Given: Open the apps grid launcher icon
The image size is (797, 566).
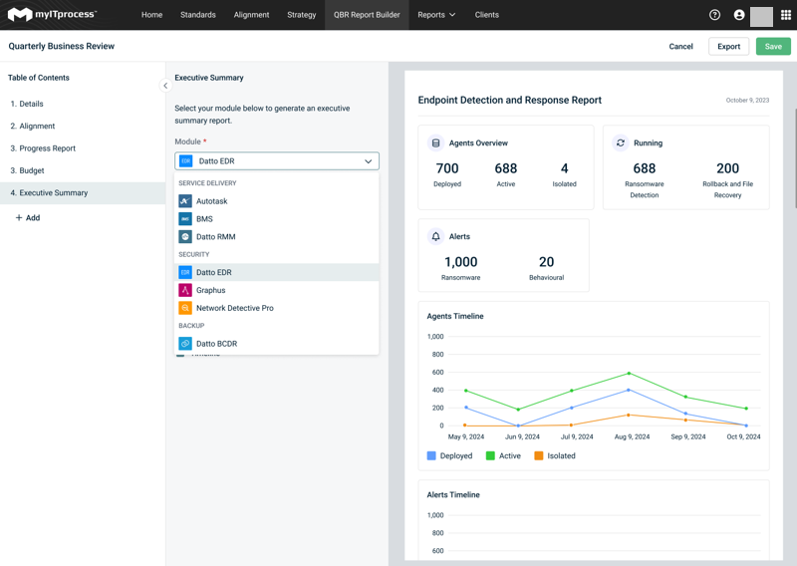Looking at the screenshot, I should click(786, 15).
